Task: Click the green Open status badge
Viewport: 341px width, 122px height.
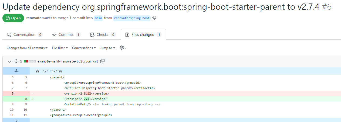Action: click(13, 18)
